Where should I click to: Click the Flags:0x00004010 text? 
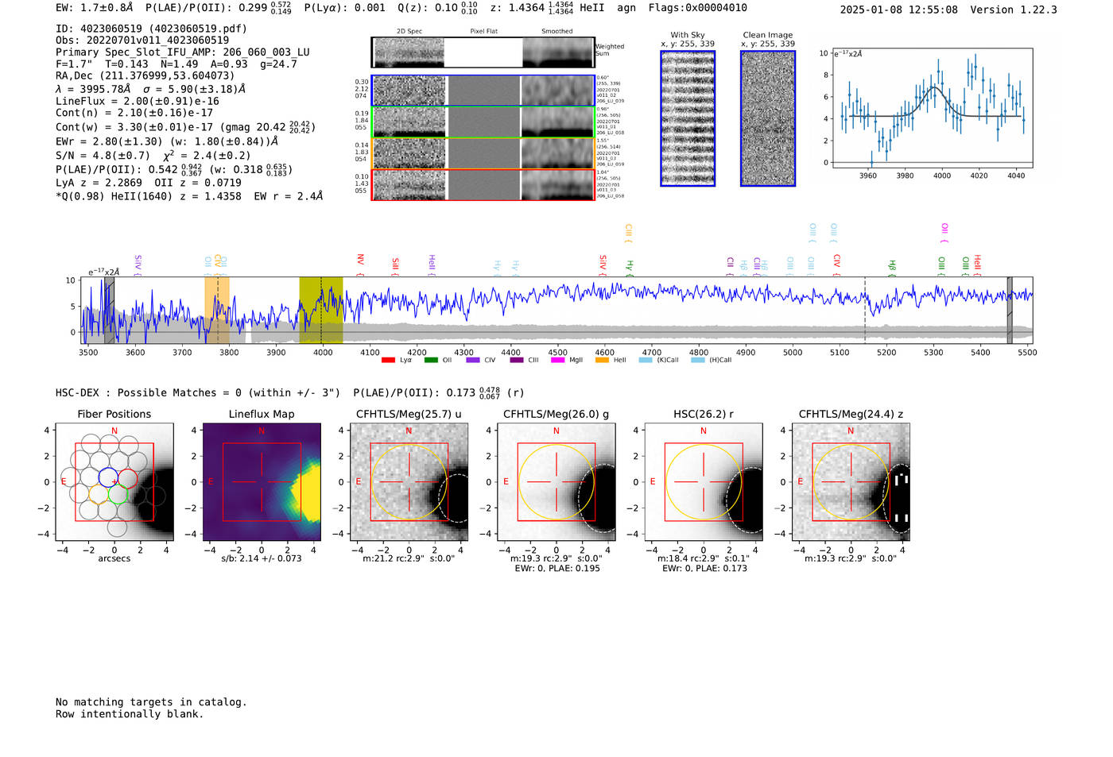pos(698,8)
